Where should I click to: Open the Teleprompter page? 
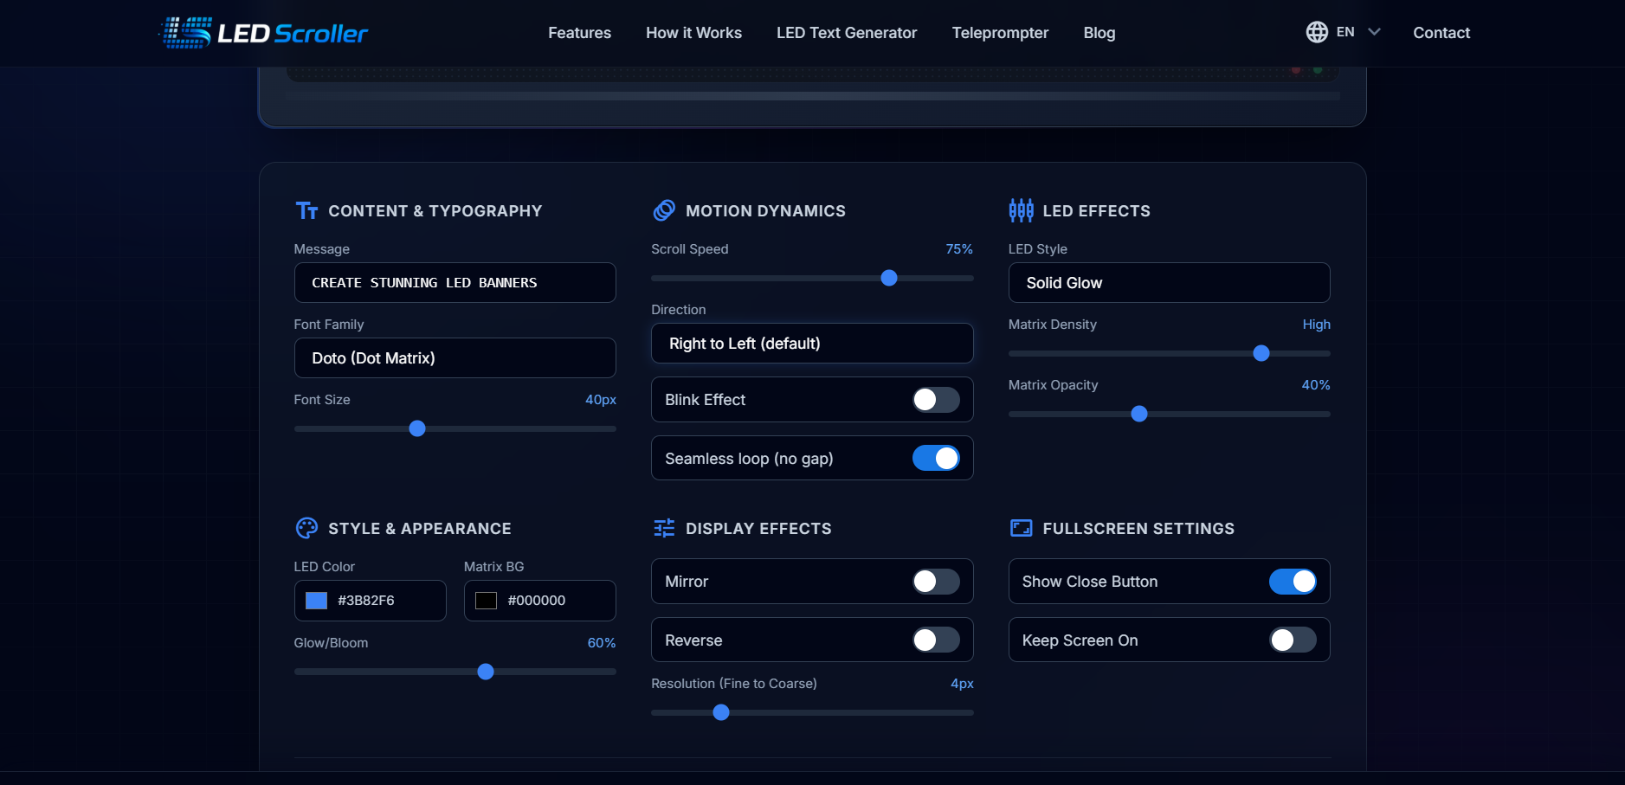[1000, 33]
